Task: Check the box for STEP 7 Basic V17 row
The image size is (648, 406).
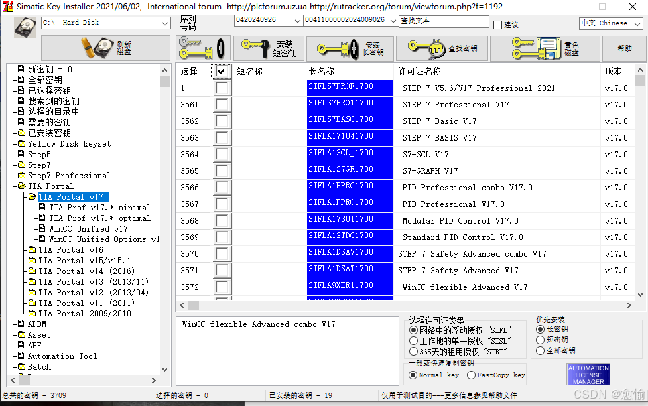Action: [222, 121]
